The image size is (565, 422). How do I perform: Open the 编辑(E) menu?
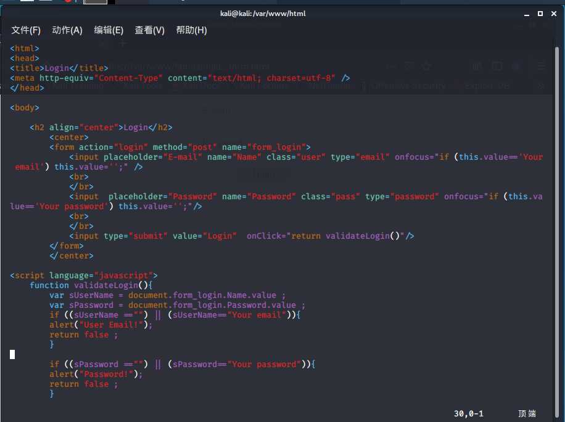(x=109, y=30)
